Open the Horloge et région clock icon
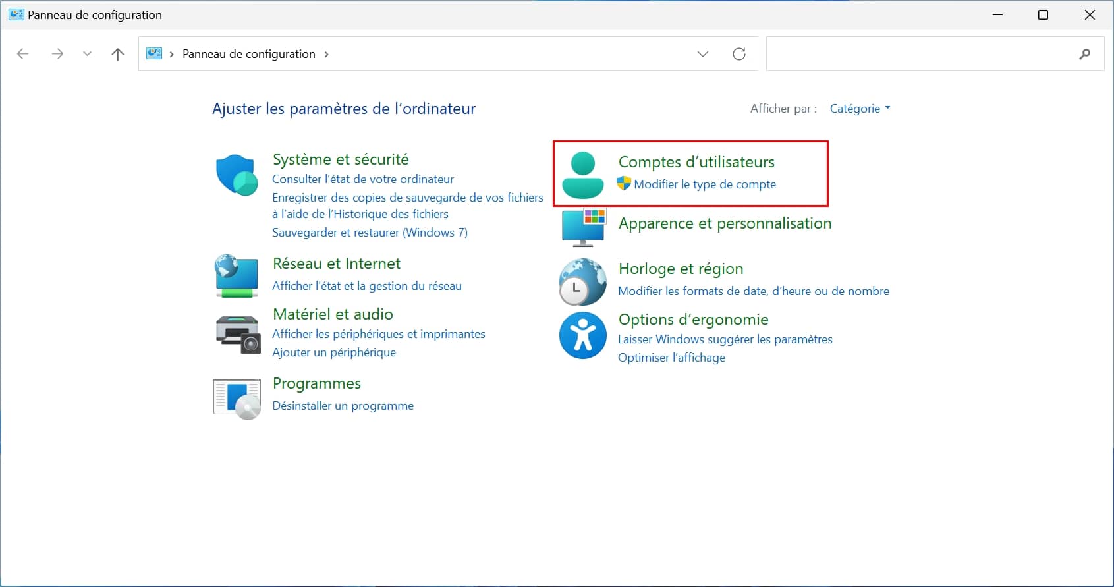1114x587 pixels. 582,282
